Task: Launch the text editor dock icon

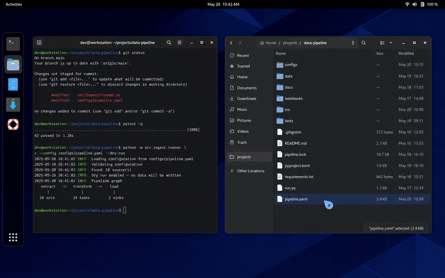Action: coord(13,84)
